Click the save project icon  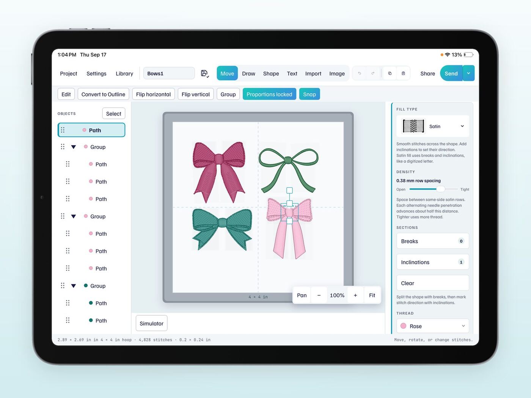point(205,74)
